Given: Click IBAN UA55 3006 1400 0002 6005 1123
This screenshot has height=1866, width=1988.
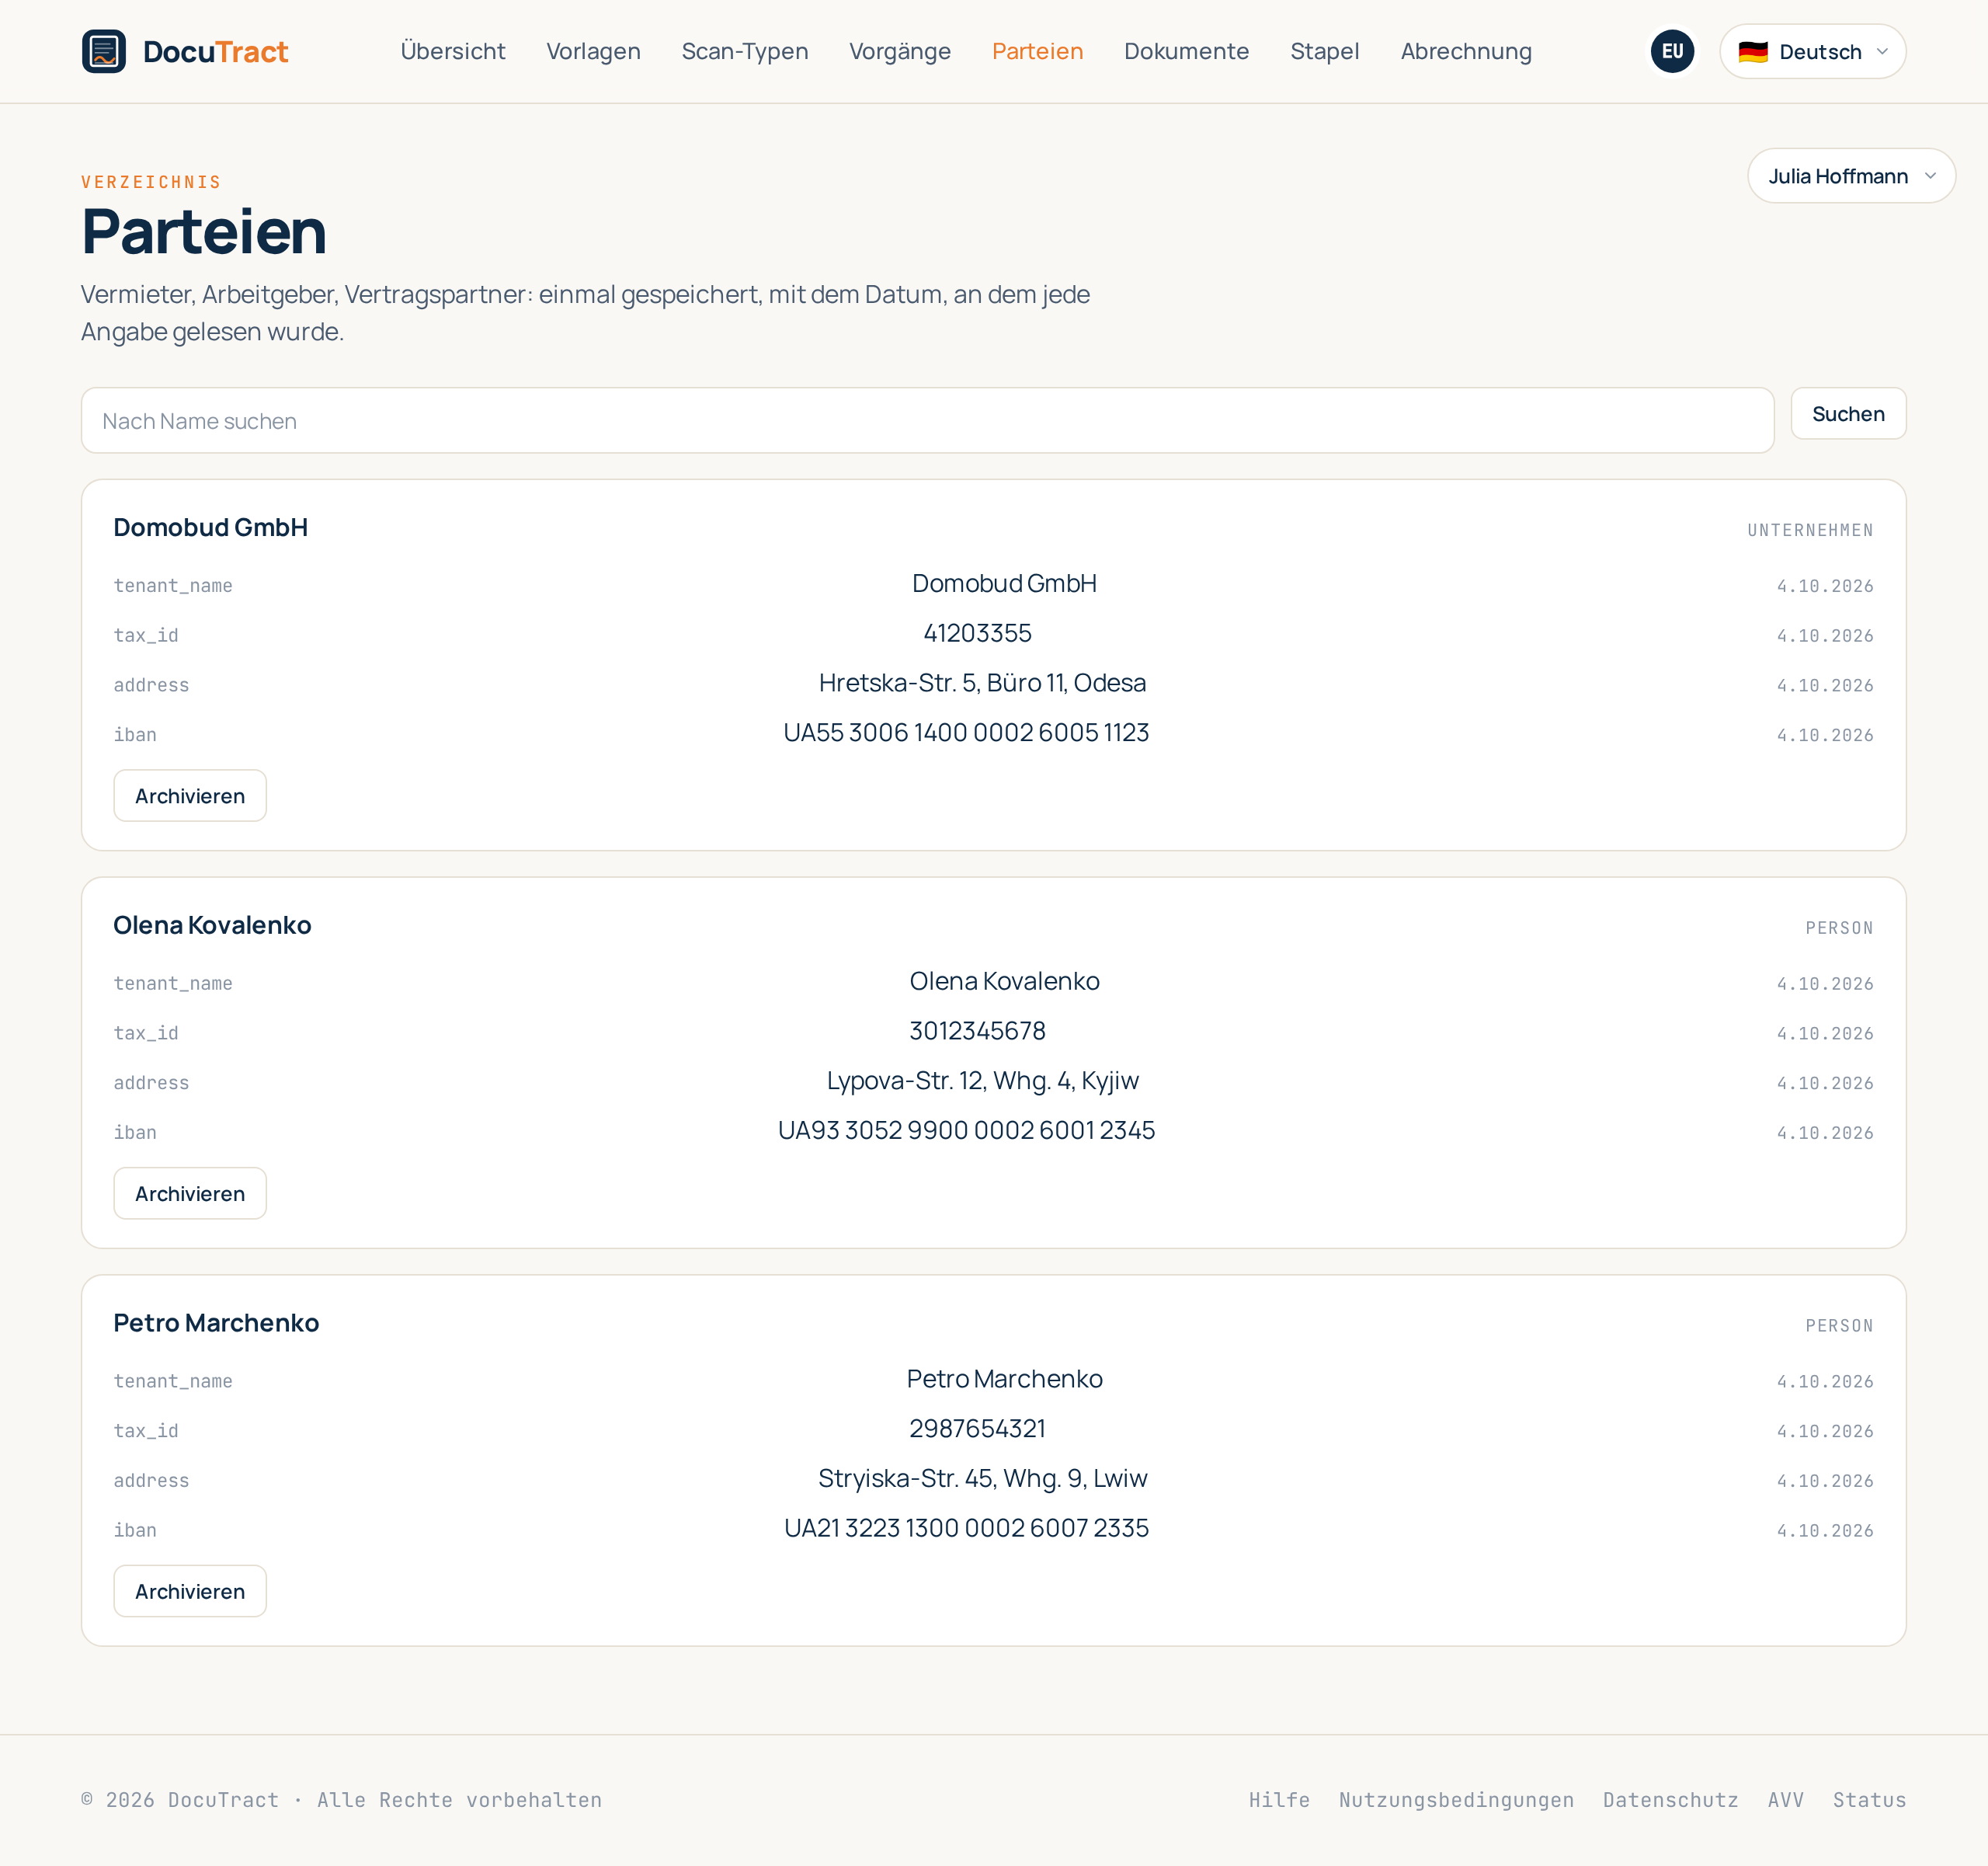Looking at the screenshot, I should click(x=966, y=733).
